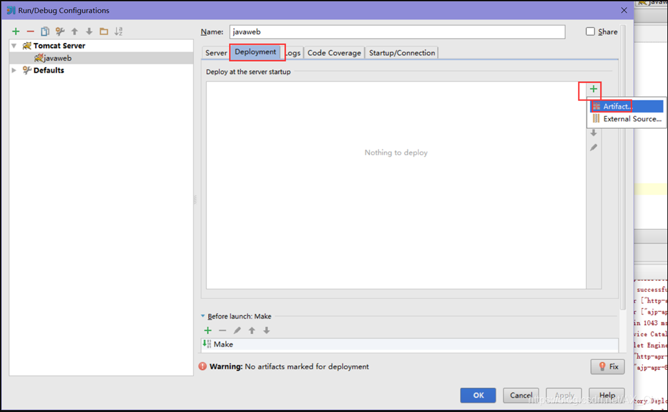This screenshot has width=668, height=412.
Task: Click the Name input field
Action: click(x=397, y=32)
